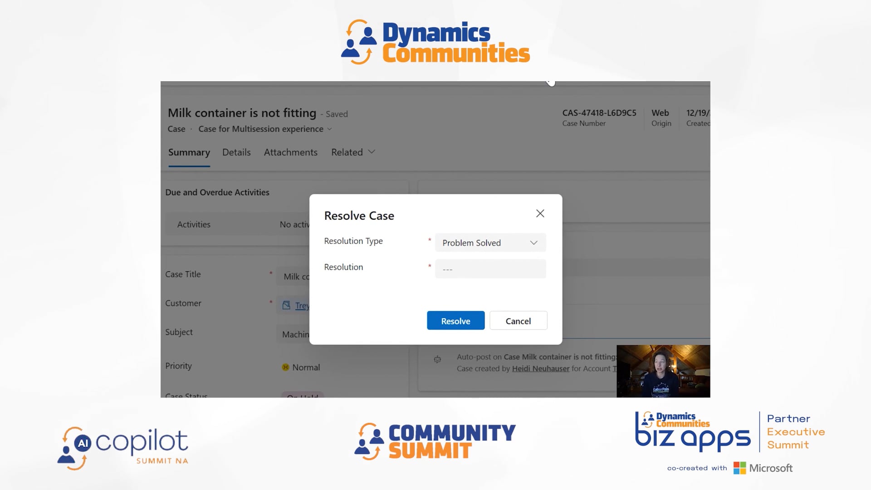Image resolution: width=871 pixels, height=490 pixels.
Task: Switch to the Attachments tab
Action: click(290, 152)
